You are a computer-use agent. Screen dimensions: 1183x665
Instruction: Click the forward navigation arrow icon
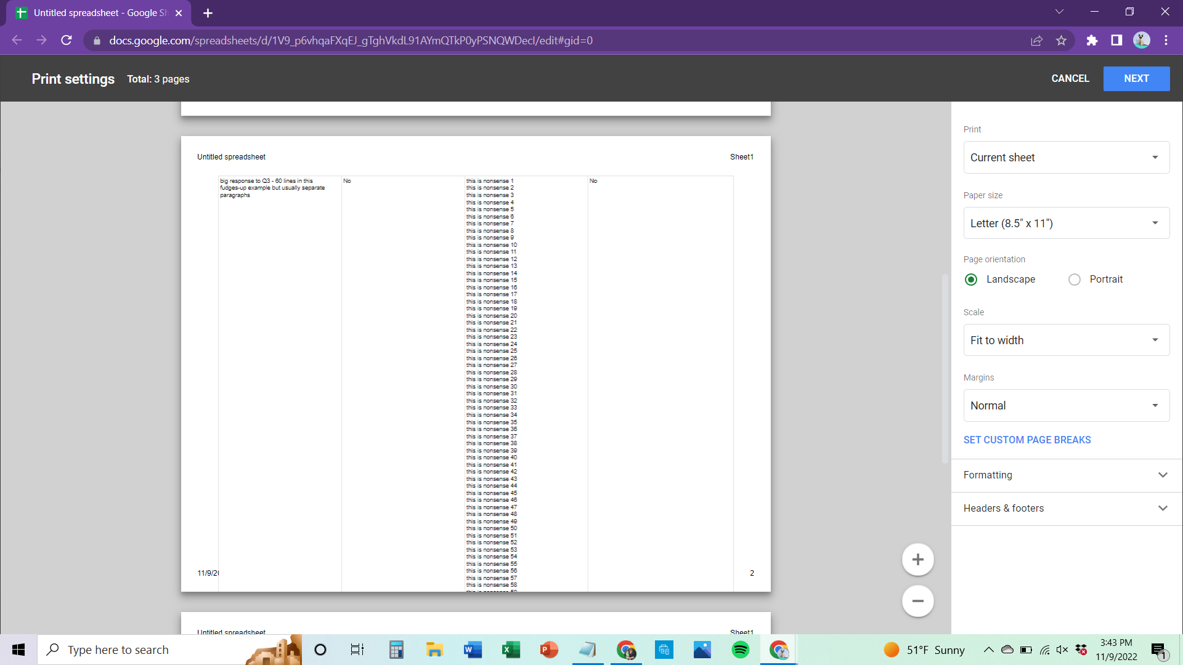41,41
